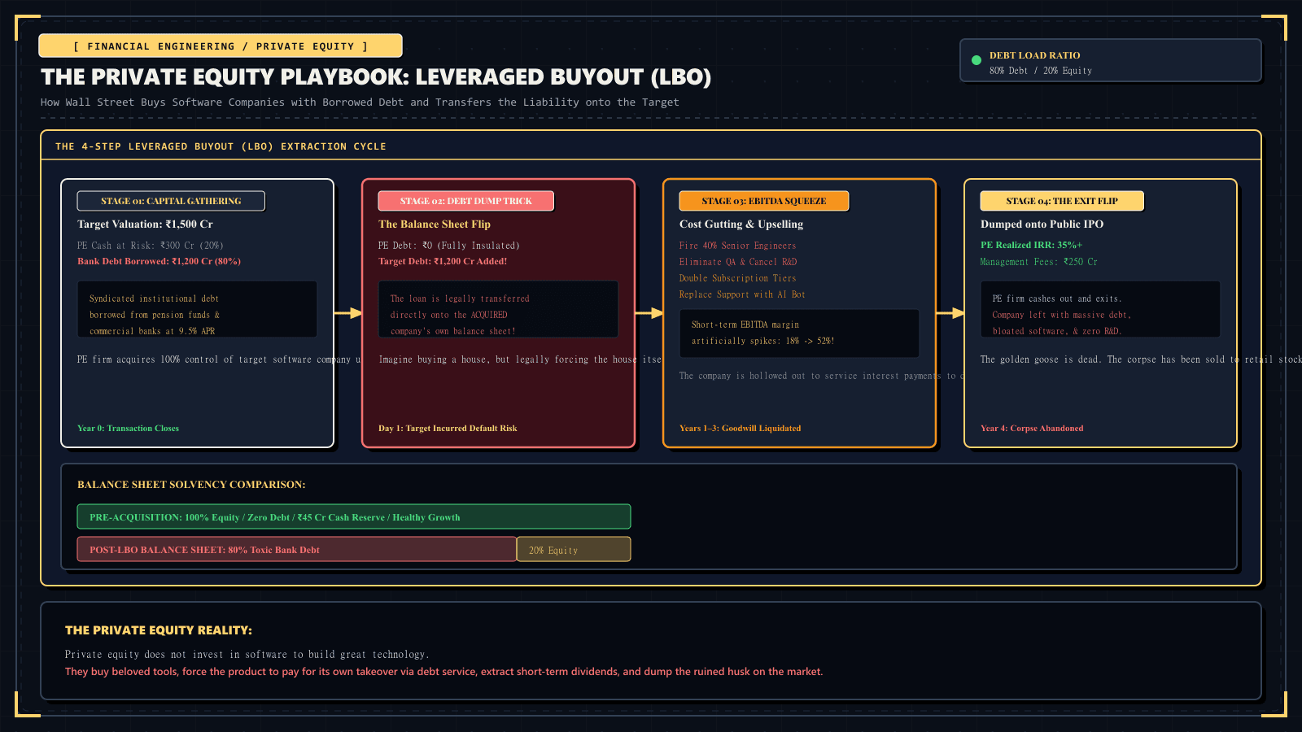Select the Financial Engineering / Private Equity tag
The image size is (1302, 732).
[221, 46]
